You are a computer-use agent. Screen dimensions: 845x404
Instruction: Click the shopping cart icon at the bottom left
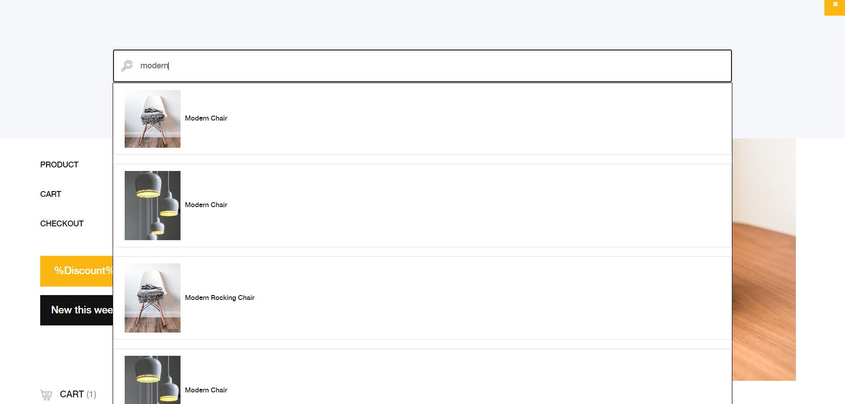tap(46, 395)
